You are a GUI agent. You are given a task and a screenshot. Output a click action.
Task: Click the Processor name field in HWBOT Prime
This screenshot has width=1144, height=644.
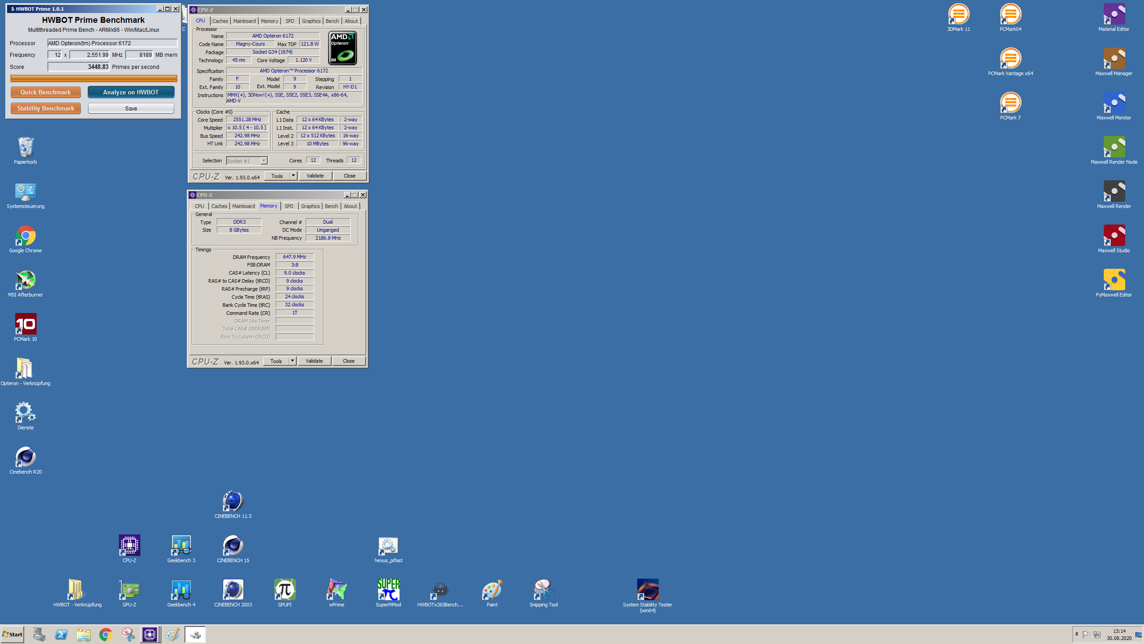pyautogui.click(x=113, y=43)
